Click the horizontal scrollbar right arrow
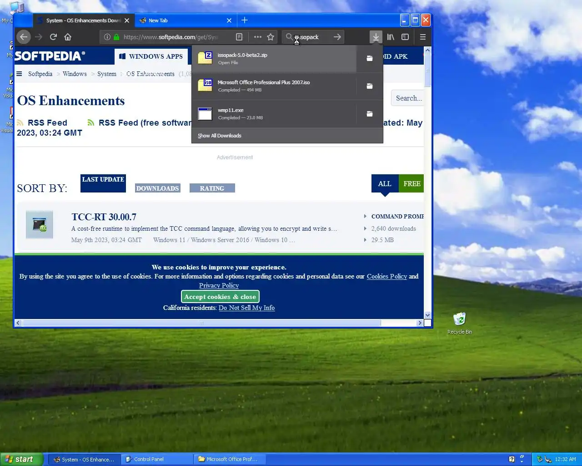 pyautogui.click(x=420, y=323)
